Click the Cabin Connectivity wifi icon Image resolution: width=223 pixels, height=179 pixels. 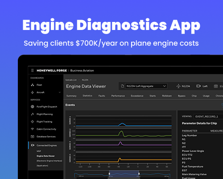coord(33,129)
